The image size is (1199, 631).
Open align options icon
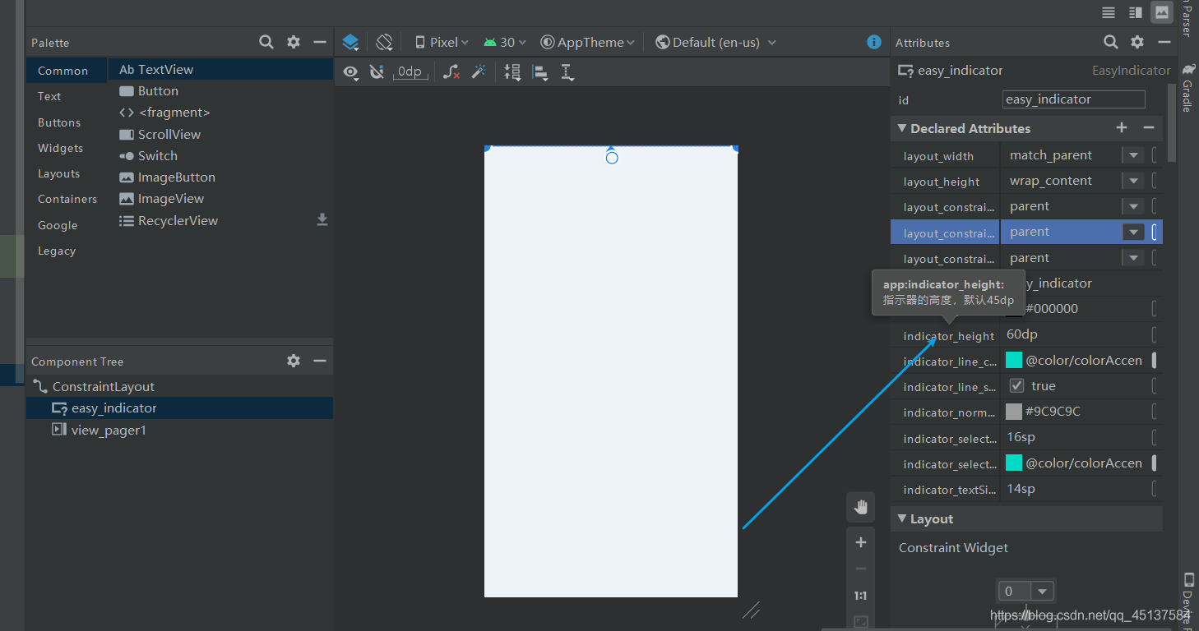tap(540, 72)
